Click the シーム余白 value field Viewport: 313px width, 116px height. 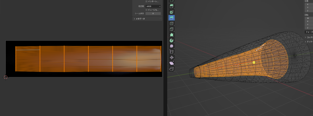point(153,14)
